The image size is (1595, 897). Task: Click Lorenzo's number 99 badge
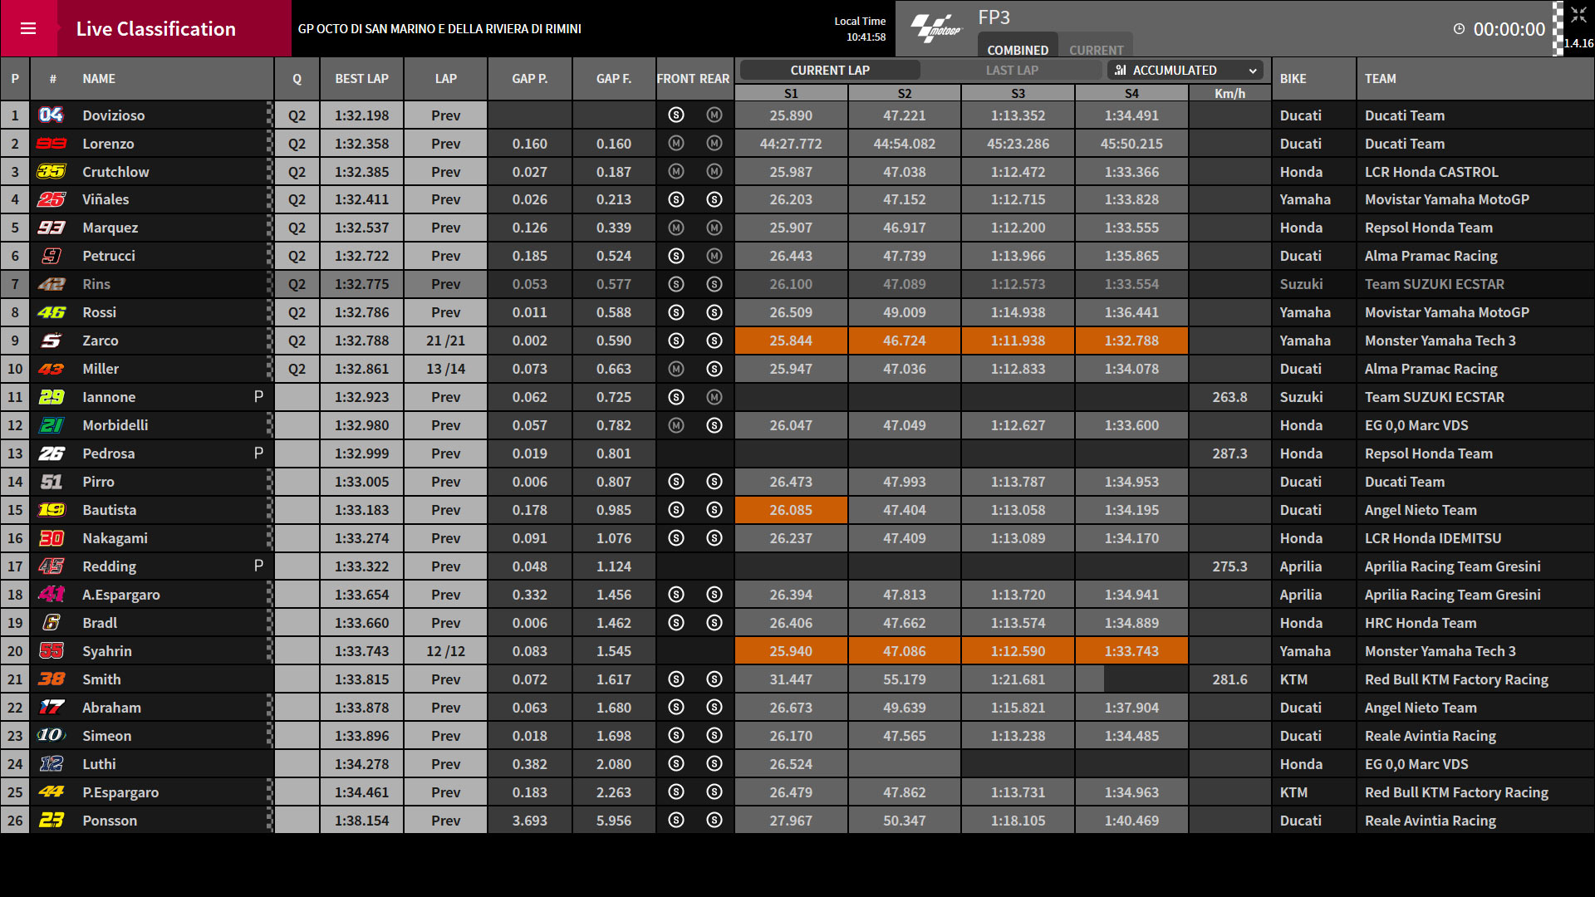51,144
